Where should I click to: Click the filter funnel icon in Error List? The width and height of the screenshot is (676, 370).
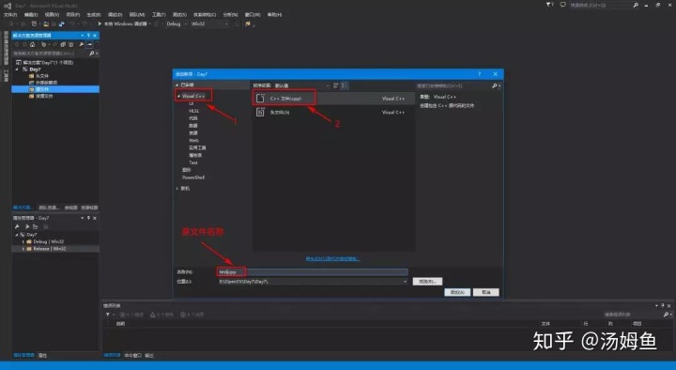(108, 315)
